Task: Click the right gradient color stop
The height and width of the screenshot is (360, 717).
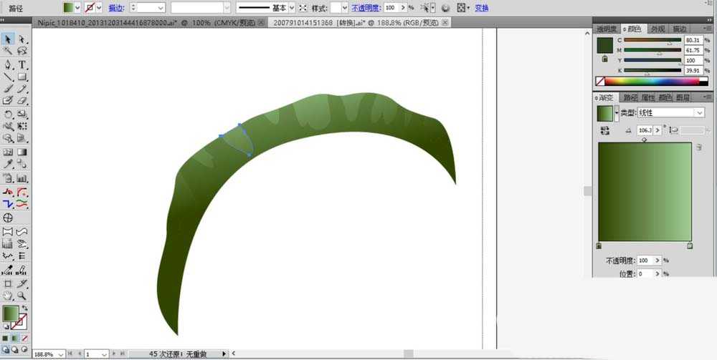Action: (690, 246)
